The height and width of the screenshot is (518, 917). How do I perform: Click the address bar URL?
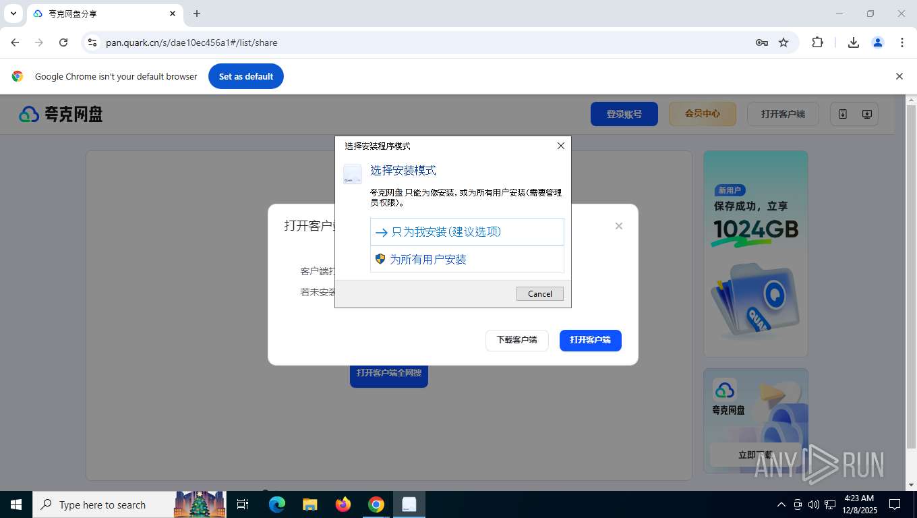tap(191, 42)
